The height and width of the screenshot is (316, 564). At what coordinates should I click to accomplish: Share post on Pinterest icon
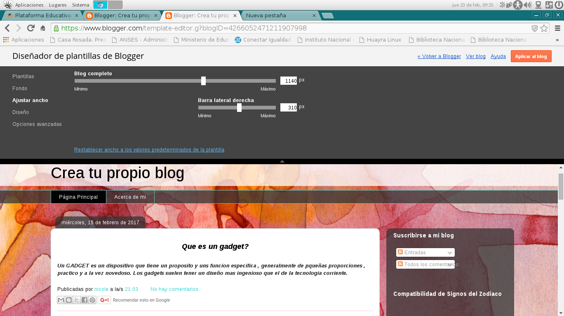click(92, 300)
